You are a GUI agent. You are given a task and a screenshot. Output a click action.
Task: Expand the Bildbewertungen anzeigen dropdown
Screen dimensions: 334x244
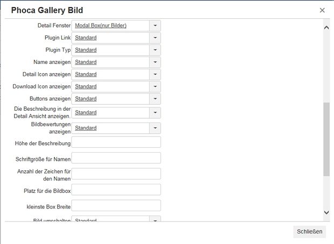click(x=155, y=128)
